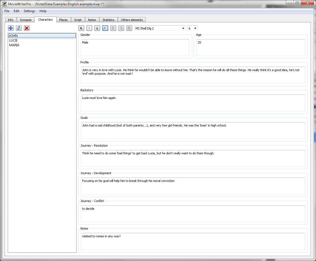Viewport: 316px width, 261px height.
Task: Open the Settings menu
Action: click(x=29, y=11)
